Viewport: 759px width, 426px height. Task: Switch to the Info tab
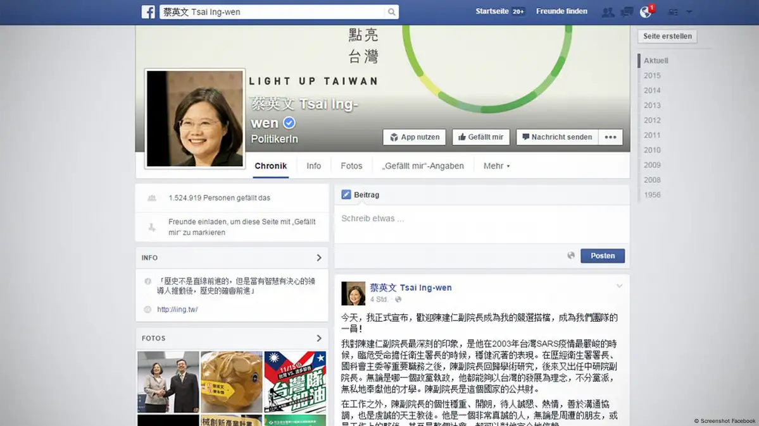point(313,166)
